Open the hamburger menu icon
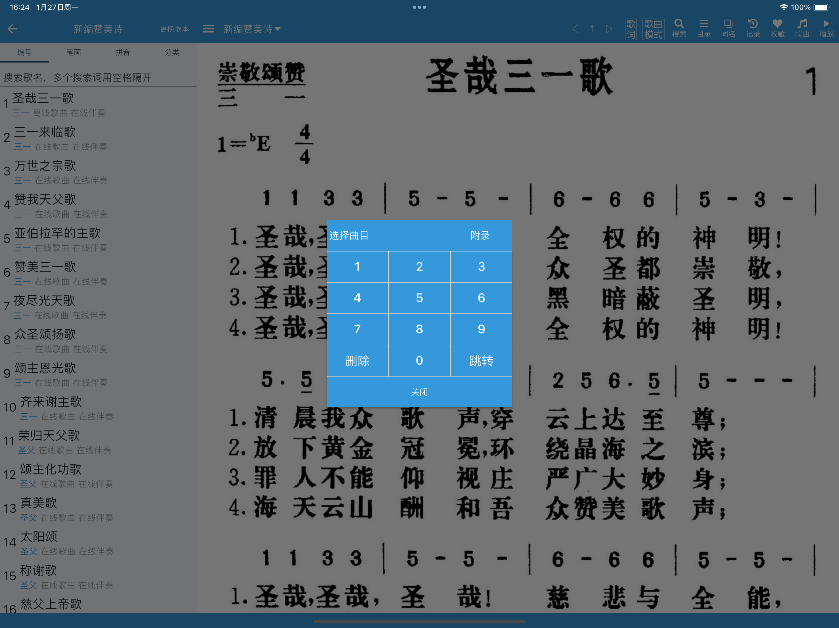This screenshot has width=839, height=628. [x=209, y=29]
